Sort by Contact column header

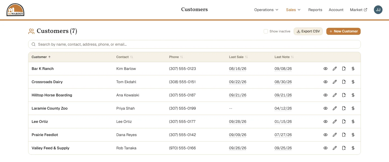click(x=125, y=57)
